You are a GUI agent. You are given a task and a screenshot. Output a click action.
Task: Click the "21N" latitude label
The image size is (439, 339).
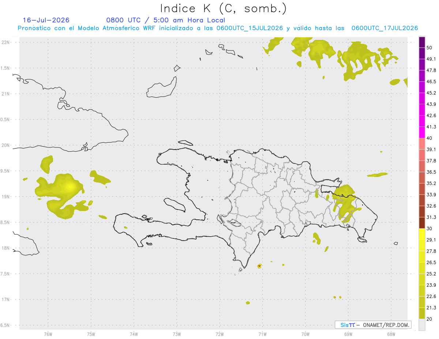(6, 94)
